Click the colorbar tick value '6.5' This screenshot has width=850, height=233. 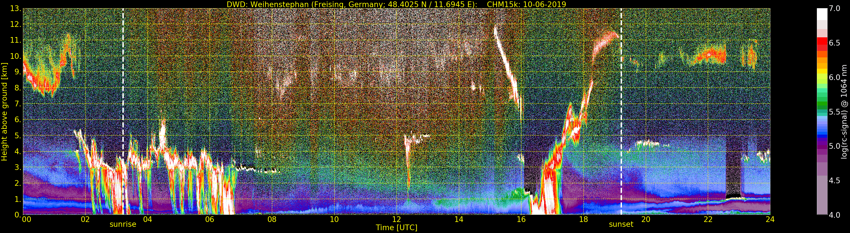point(834,43)
